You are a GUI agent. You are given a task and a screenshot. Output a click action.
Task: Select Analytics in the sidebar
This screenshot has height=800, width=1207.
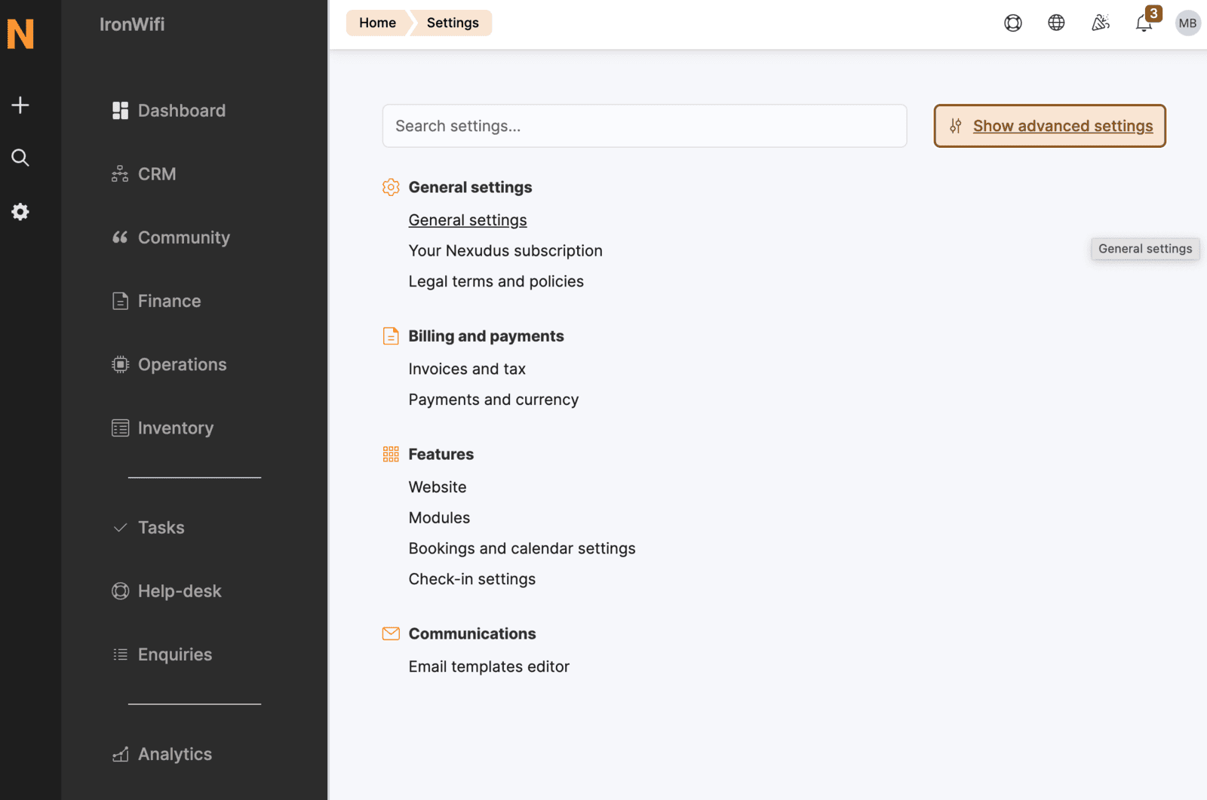click(x=174, y=753)
